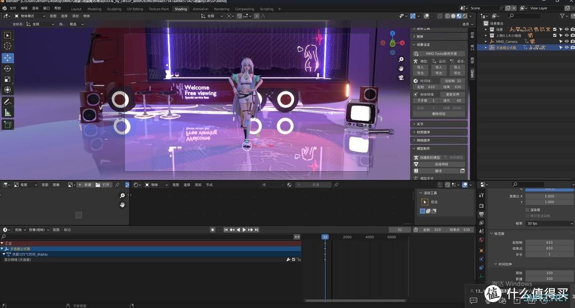Switch viewport shading to solid mode
The image size is (575, 308).
click(x=454, y=16)
